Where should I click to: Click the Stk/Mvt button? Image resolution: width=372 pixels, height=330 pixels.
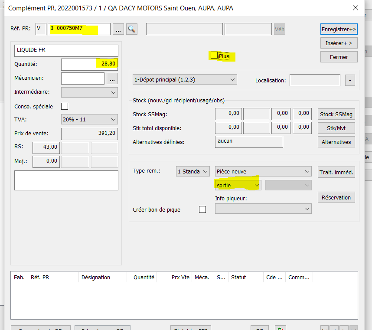click(336, 128)
